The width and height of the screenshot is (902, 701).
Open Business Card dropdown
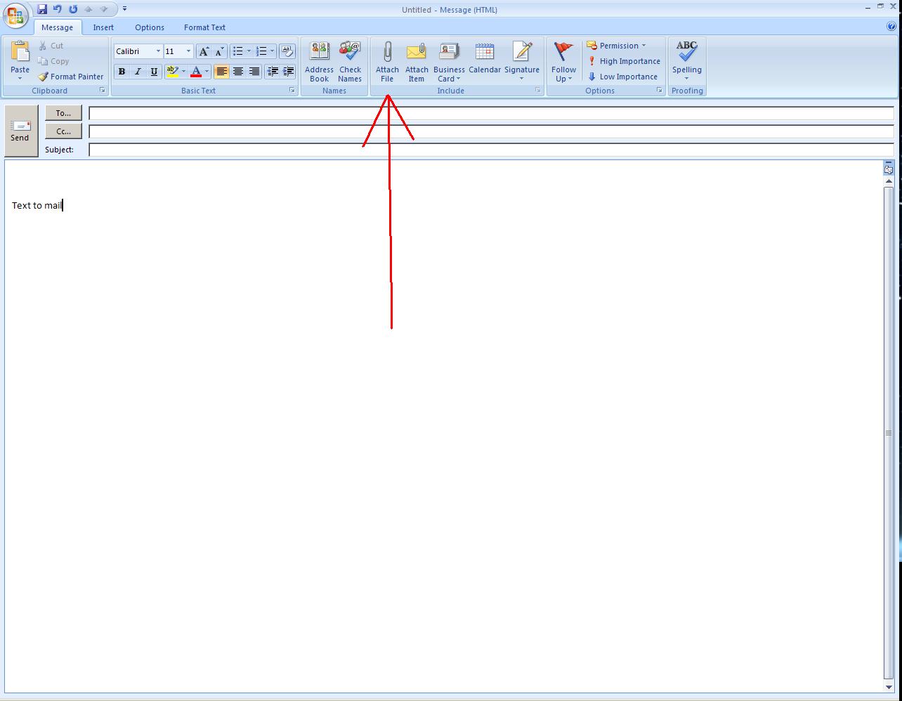pos(449,62)
